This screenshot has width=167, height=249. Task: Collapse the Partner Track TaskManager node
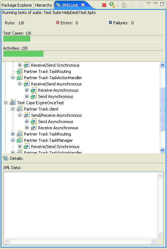pyautogui.click(x=13, y=140)
